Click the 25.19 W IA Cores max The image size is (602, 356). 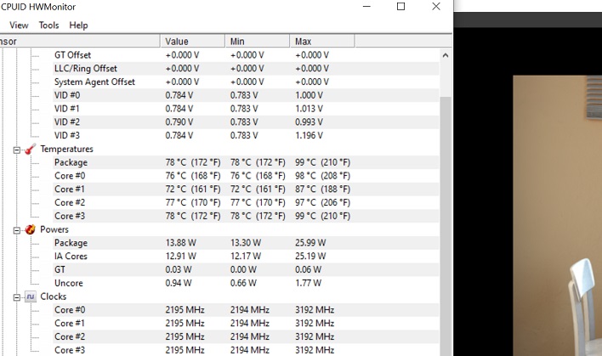click(310, 257)
